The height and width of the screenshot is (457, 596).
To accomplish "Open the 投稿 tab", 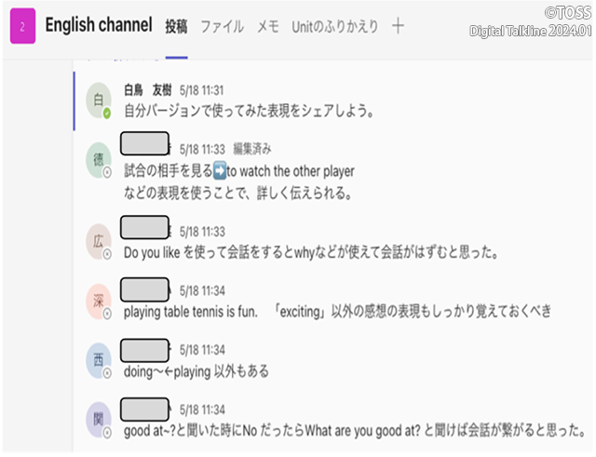I will (x=176, y=26).
